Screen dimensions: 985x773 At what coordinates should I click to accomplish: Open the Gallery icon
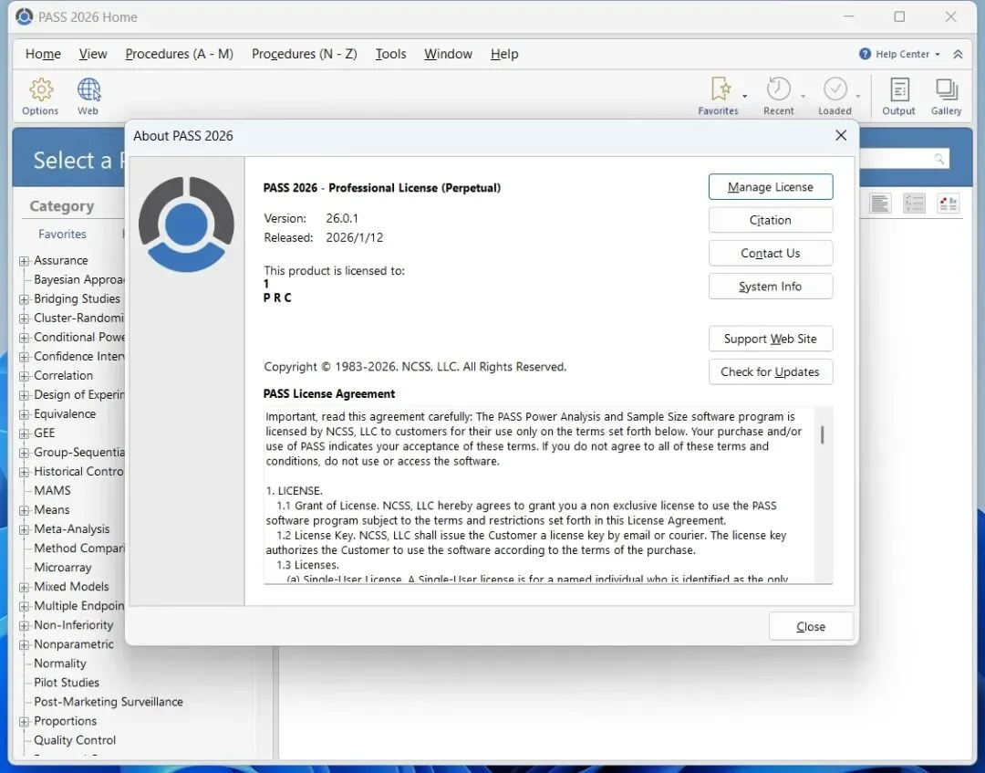click(x=946, y=89)
